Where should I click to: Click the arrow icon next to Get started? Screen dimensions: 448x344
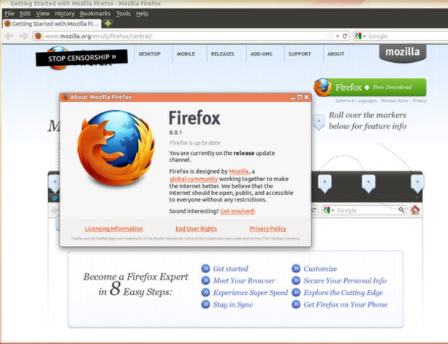205,268
